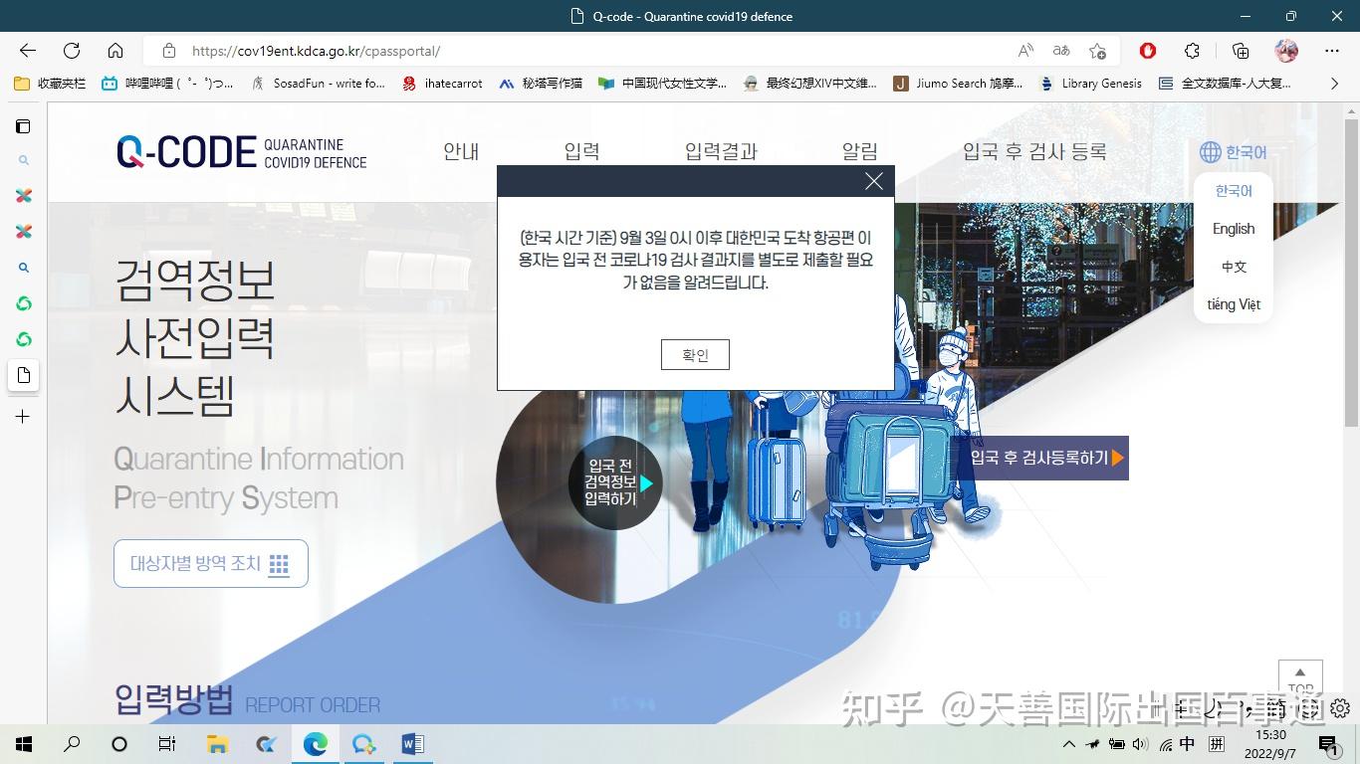Open the 알림 menu
This screenshot has height=764, width=1360.
(860, 152)
